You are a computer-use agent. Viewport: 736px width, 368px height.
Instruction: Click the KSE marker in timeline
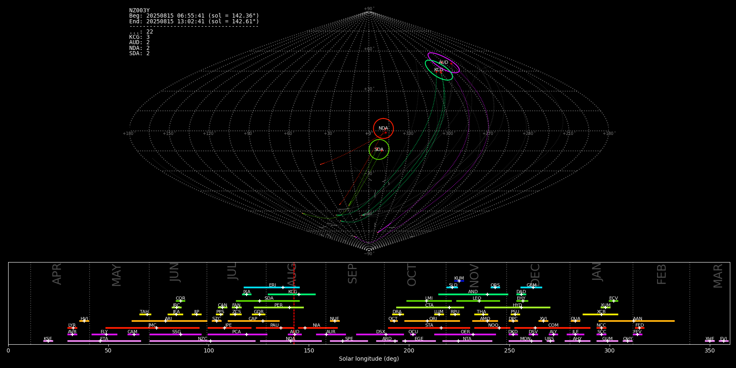tap(48, 341)
